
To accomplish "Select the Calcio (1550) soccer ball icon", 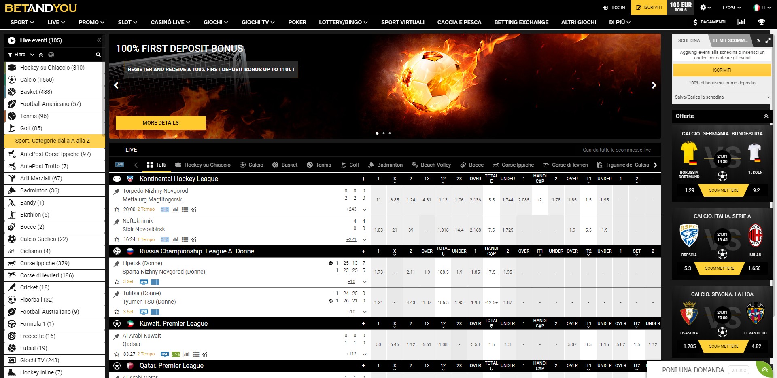I will pyautogui.click(x=12, y=80).
